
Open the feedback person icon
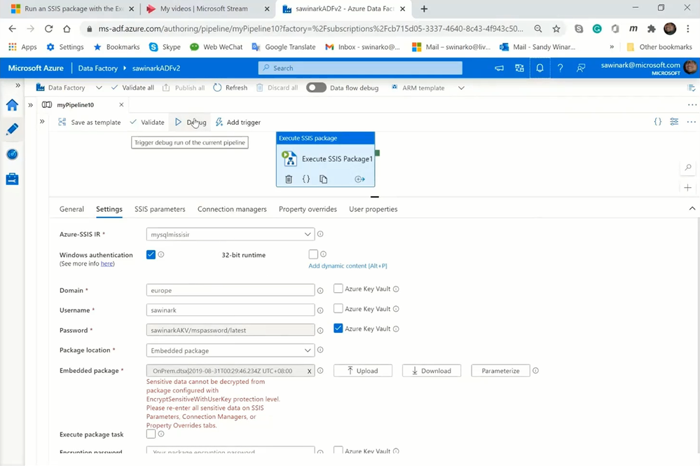click(580, 68)
